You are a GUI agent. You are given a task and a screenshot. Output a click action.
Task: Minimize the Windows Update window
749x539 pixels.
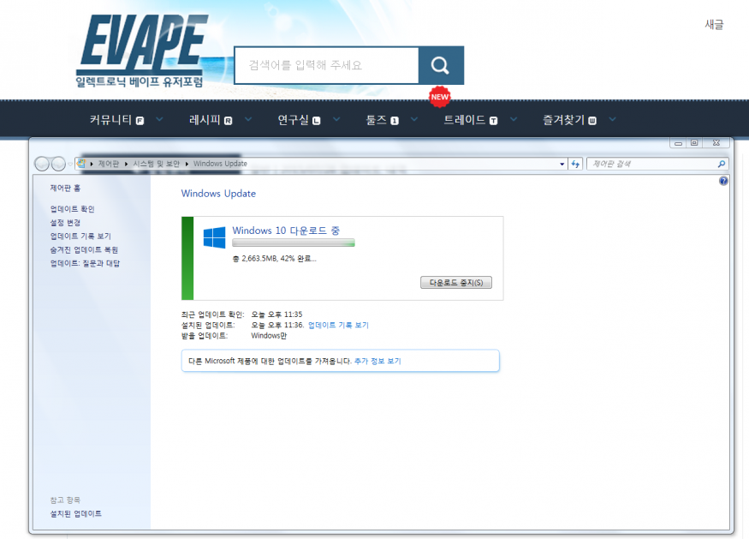(678, 142)
